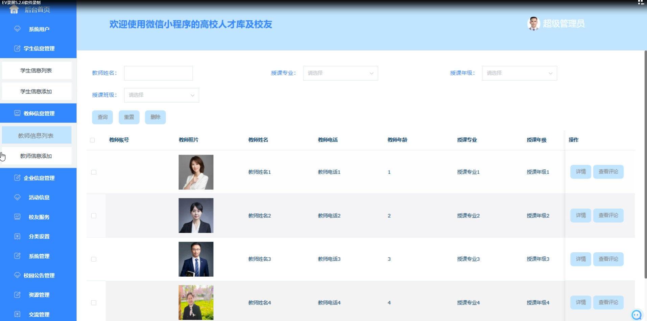Click the icon next to 系统用户
The height and width of the screenshot is (321, 647).
[x=17, y=29]
